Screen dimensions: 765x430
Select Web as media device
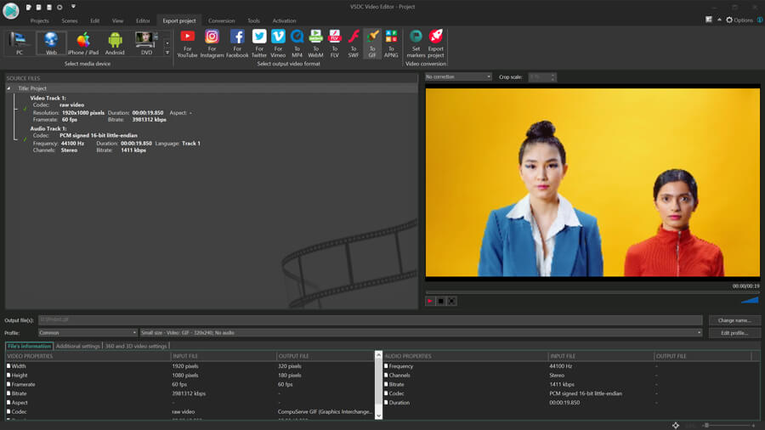pyautogui.click(x=51, y=42)
